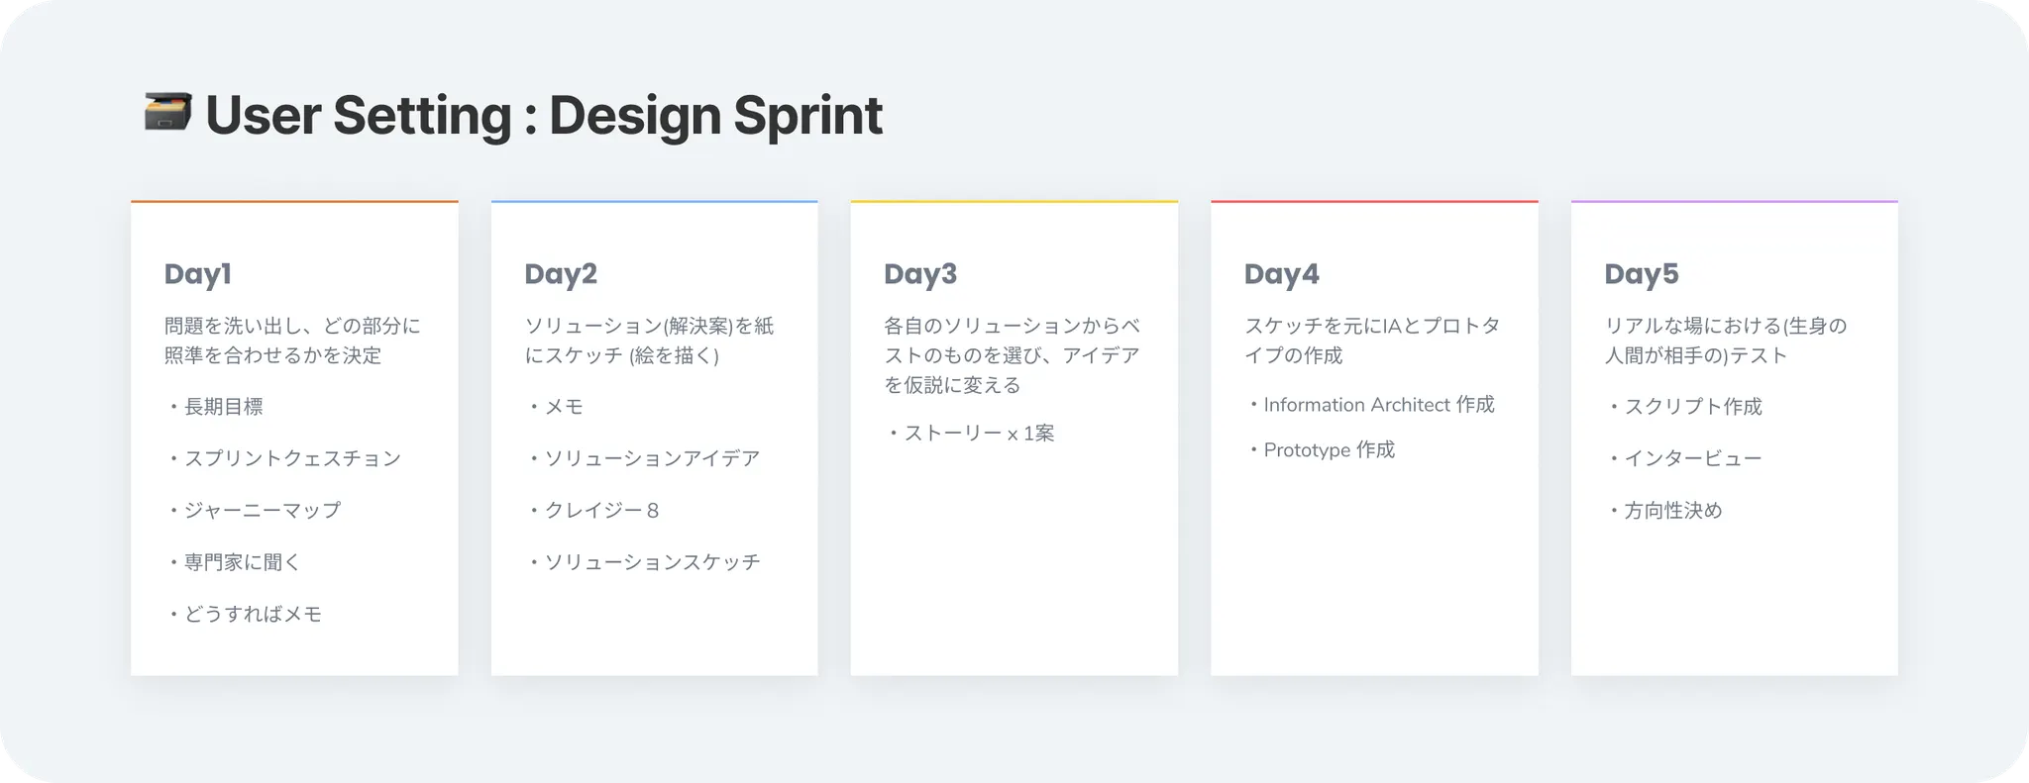Click the orange bar atop Day1 card
The width and height of the screenshot is (2029, 783).
coord(294,202)
